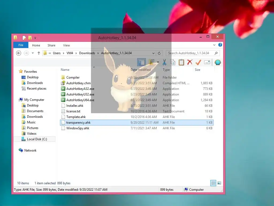The image size is (274, 206).
Task: Expand the arrow after VM4 breadcrumb
Action: (x=76, y=53)
